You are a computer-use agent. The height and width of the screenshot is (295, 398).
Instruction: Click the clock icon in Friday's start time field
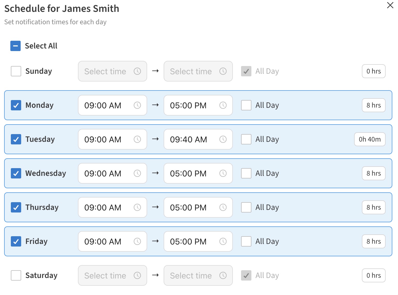coord(138,241)
